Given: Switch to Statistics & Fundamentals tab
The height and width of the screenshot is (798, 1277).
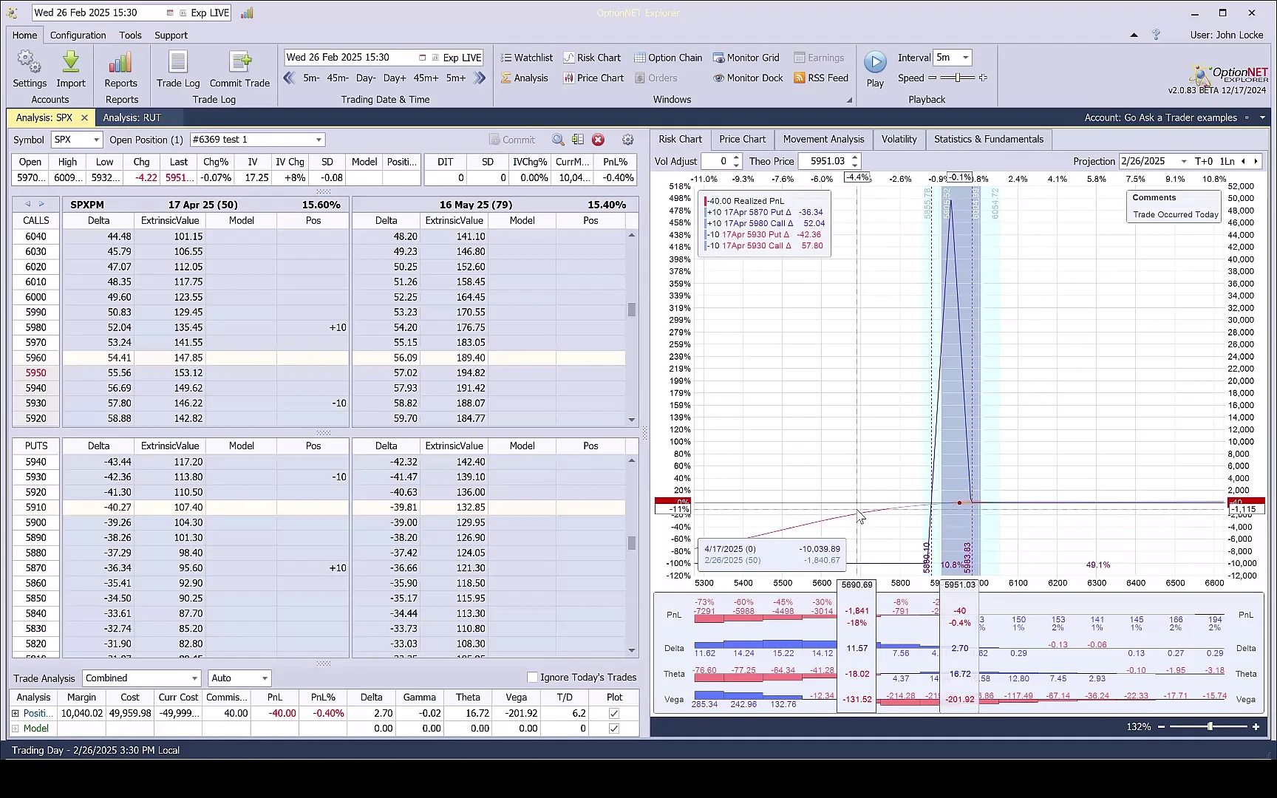Looking at the screenshot, I should pyautogui.click(x=989, y=139).
